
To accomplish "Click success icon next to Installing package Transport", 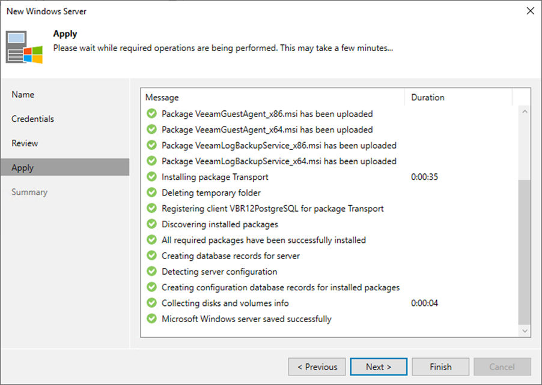I will (151, 177).
